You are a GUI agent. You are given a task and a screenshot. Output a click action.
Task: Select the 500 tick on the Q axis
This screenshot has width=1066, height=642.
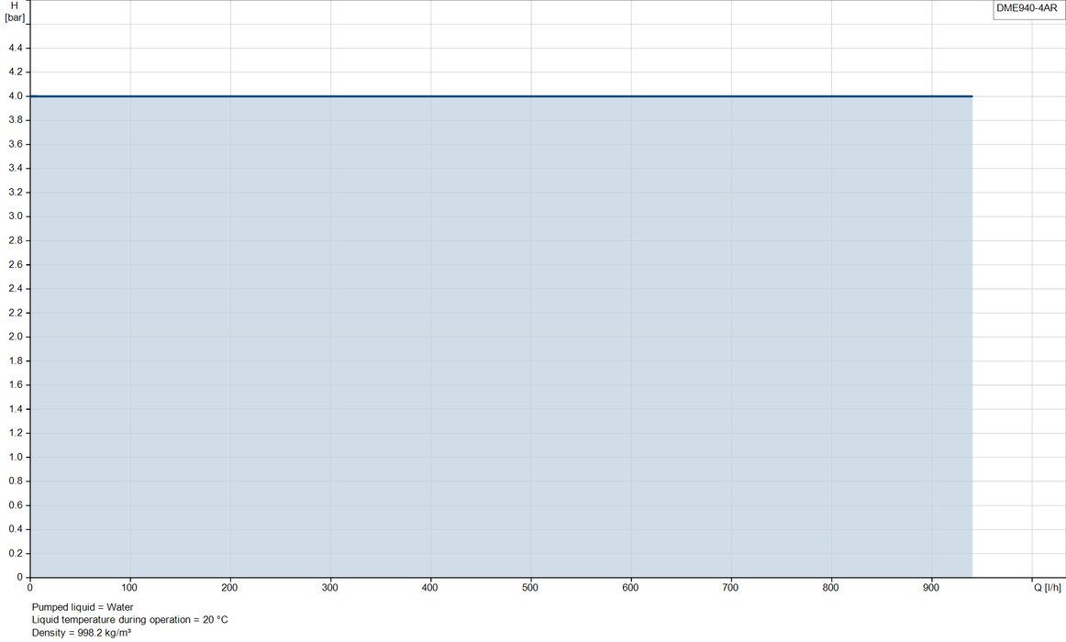(530, 588)
